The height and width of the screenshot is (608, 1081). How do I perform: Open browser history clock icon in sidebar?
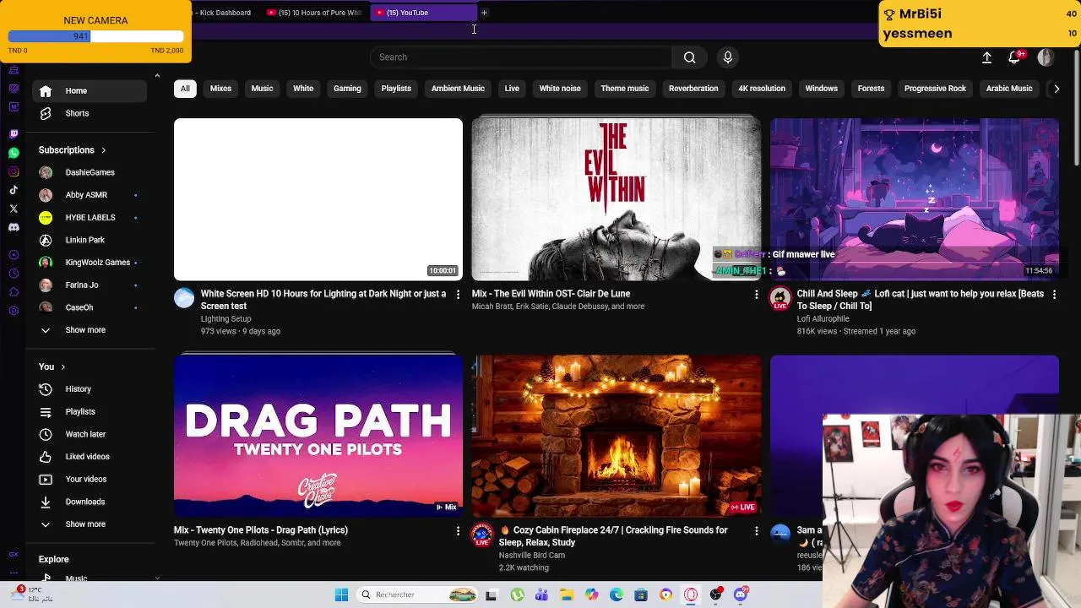pyautogui.click(x=14, y=274)
